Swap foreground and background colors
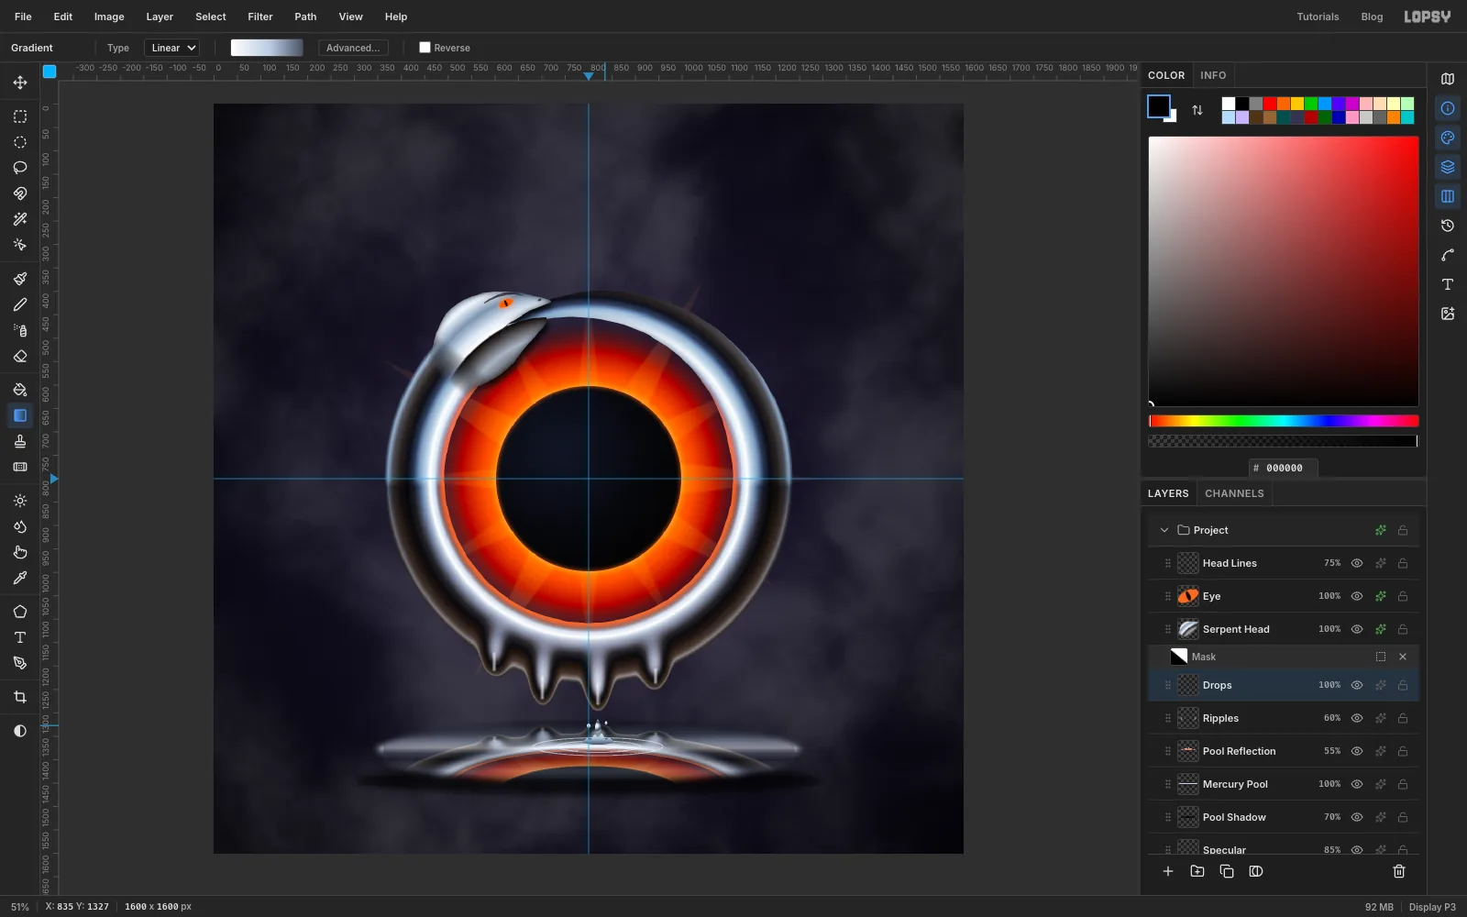 point(1197,110)
